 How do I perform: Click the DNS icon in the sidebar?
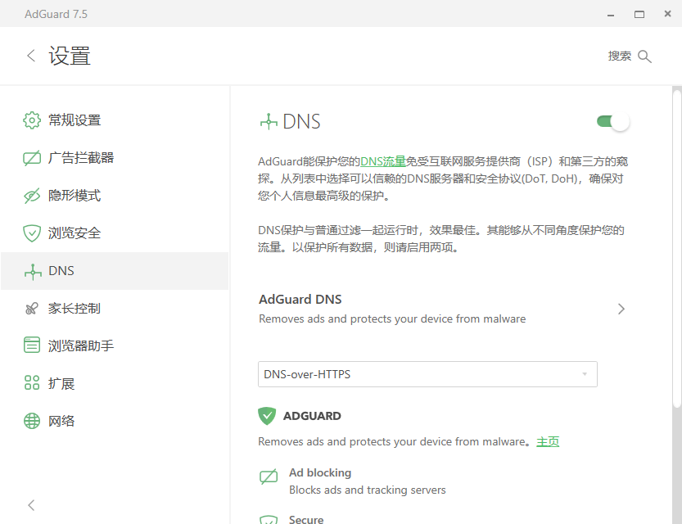pyautogui.click(x=33, y=271)
